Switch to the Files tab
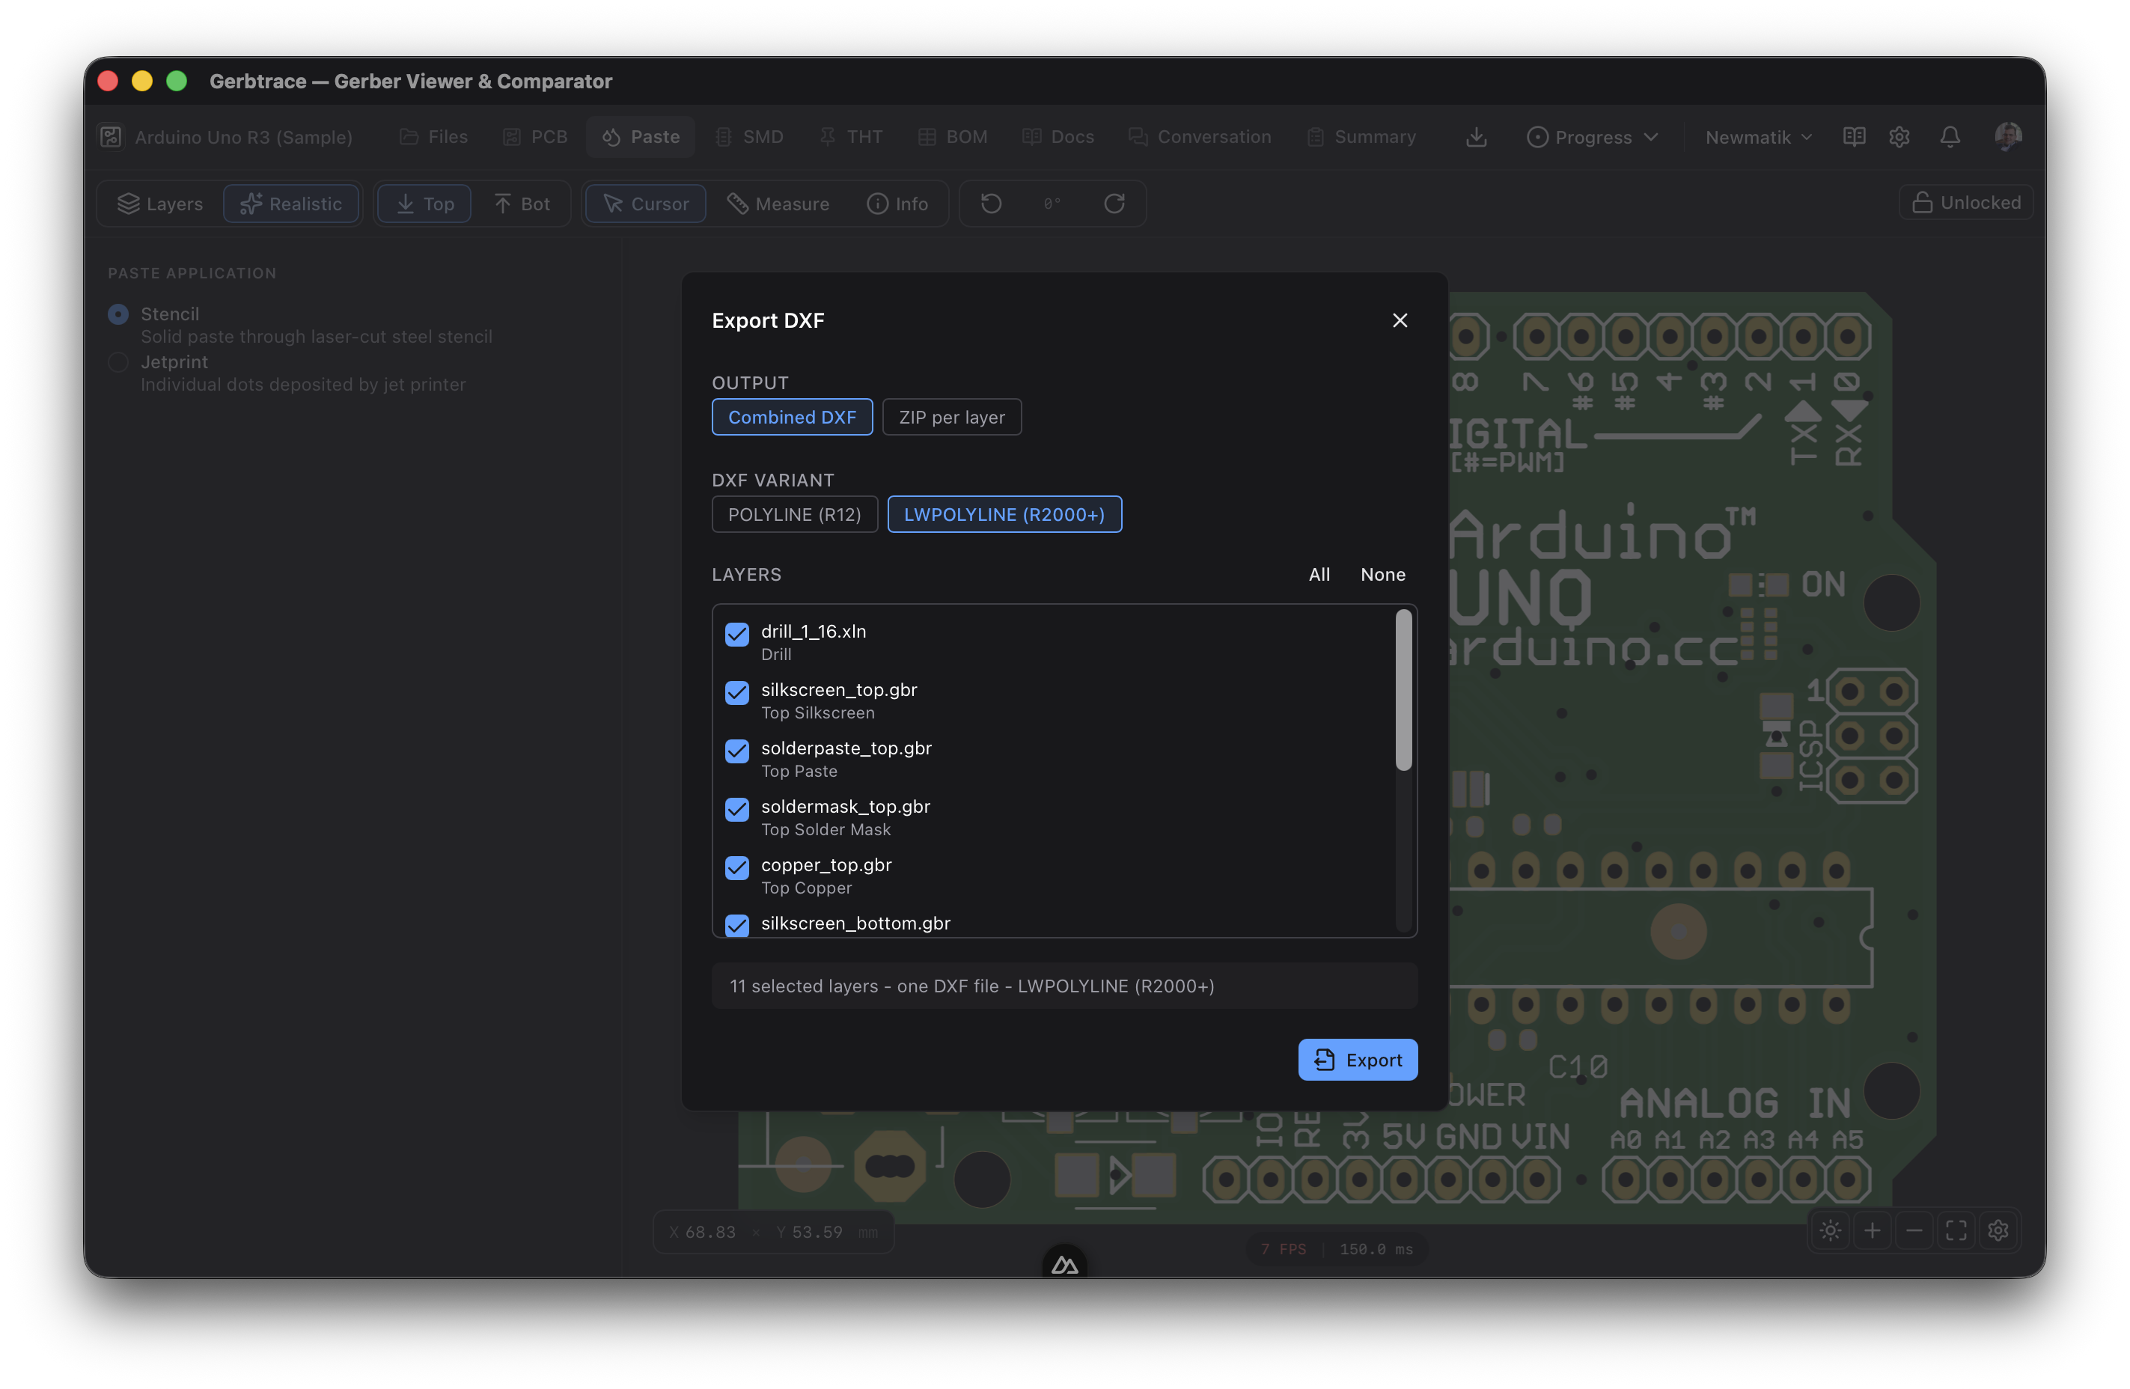The image size is (2130, 1389). pos(434,137)
